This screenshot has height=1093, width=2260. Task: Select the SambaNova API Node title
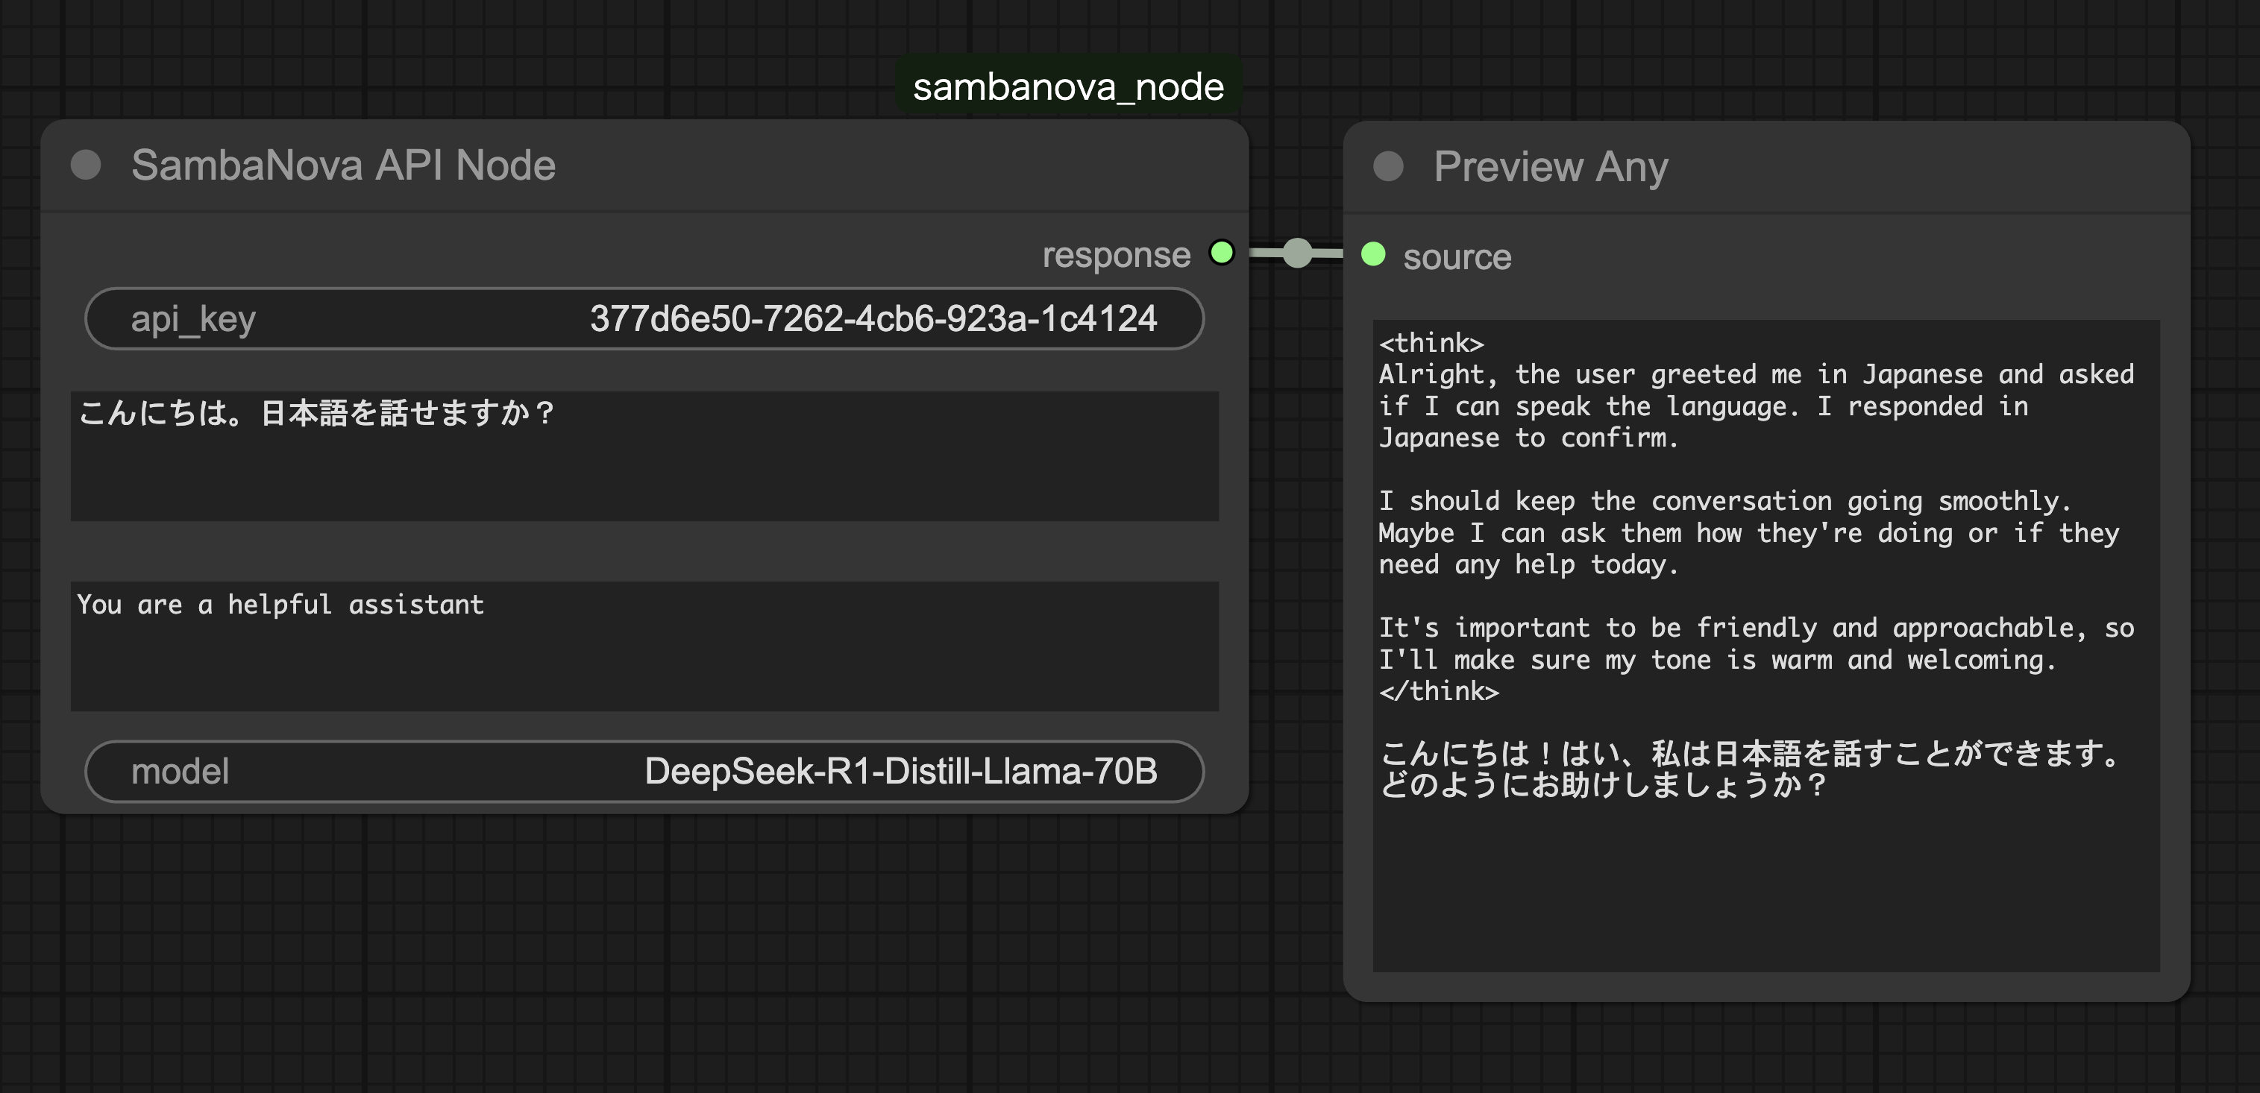[343, 165]
